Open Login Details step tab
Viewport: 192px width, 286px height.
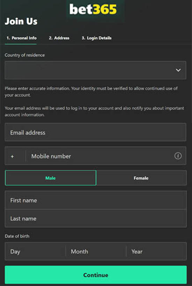pos(97,38)
